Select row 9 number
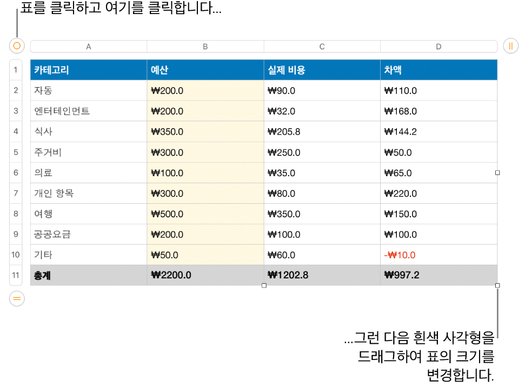Viewport: 525px width, 387px height. pos(16,234)
